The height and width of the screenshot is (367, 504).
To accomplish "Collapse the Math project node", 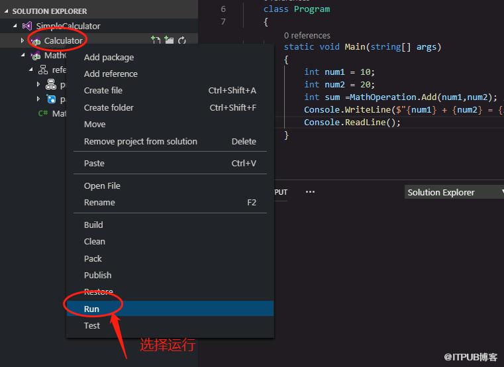I will [23, 56].
